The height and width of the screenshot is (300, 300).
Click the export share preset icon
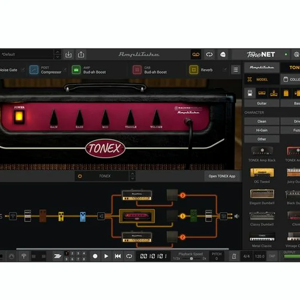(81, 55)
